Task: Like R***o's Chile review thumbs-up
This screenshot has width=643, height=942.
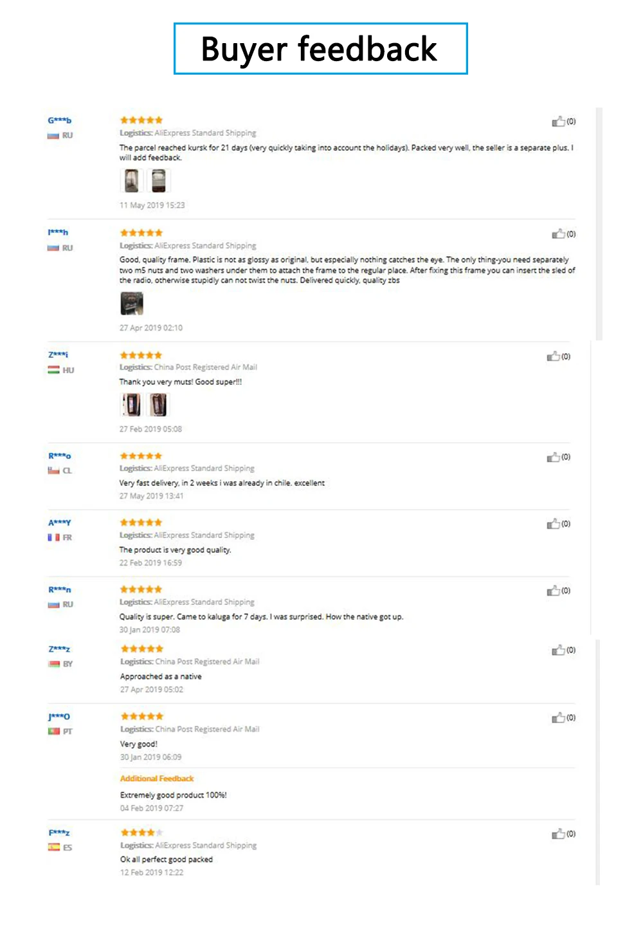Action: [x=553, y=457]
